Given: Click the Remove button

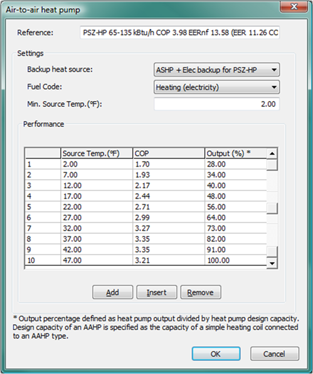Looking at the screenshot, I should [x=201, y=292].
